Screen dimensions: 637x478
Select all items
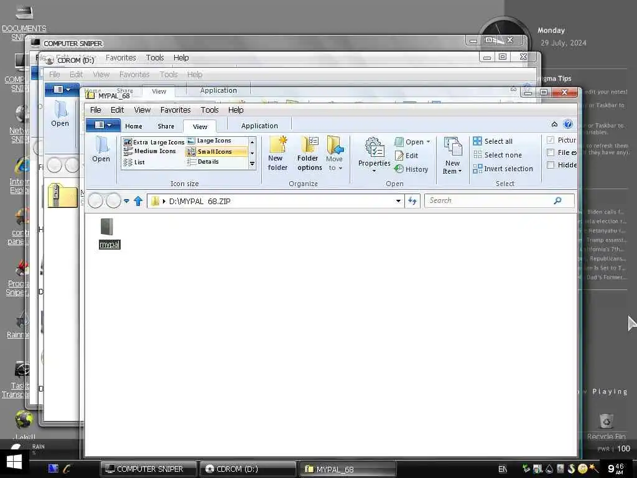pyautogui.click(x=493, y=141)
